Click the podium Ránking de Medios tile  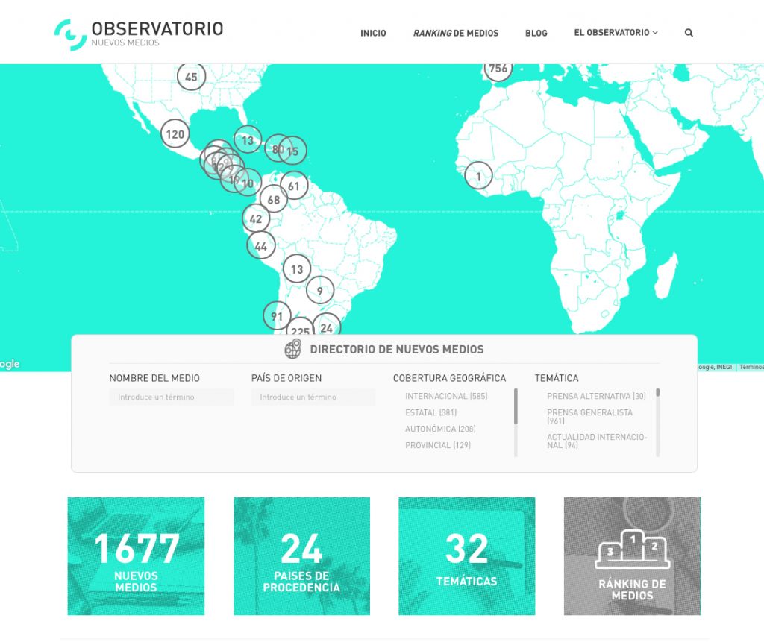point(632,556)
